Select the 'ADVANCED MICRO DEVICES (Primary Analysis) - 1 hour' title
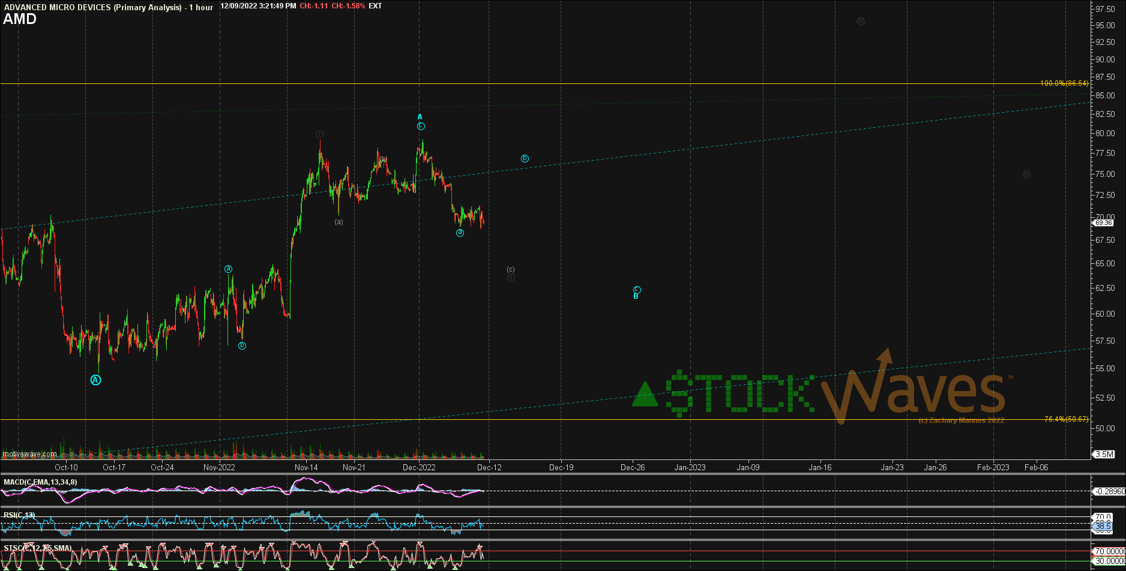Screen dimensions: 1126x571 point(108,7)
